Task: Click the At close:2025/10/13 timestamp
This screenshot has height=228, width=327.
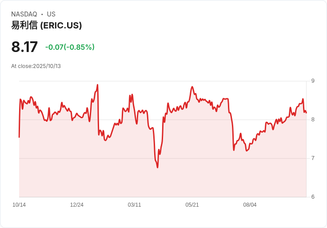Action: 36,66
